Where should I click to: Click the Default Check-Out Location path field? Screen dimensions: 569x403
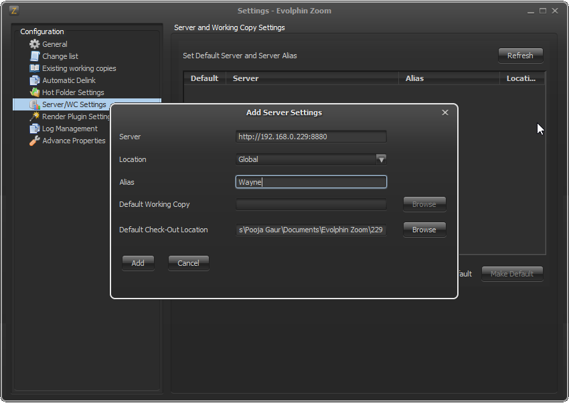click(311, 230)
